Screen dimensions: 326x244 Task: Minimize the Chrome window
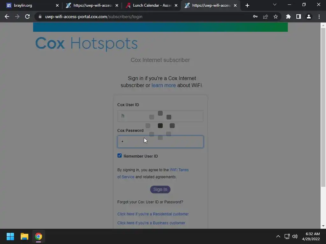click(289, 4)
